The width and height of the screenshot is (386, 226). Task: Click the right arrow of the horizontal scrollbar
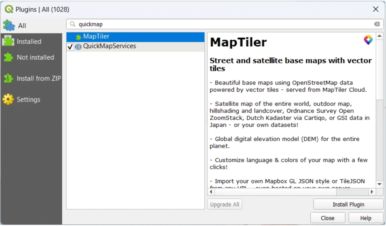[372, 192]
